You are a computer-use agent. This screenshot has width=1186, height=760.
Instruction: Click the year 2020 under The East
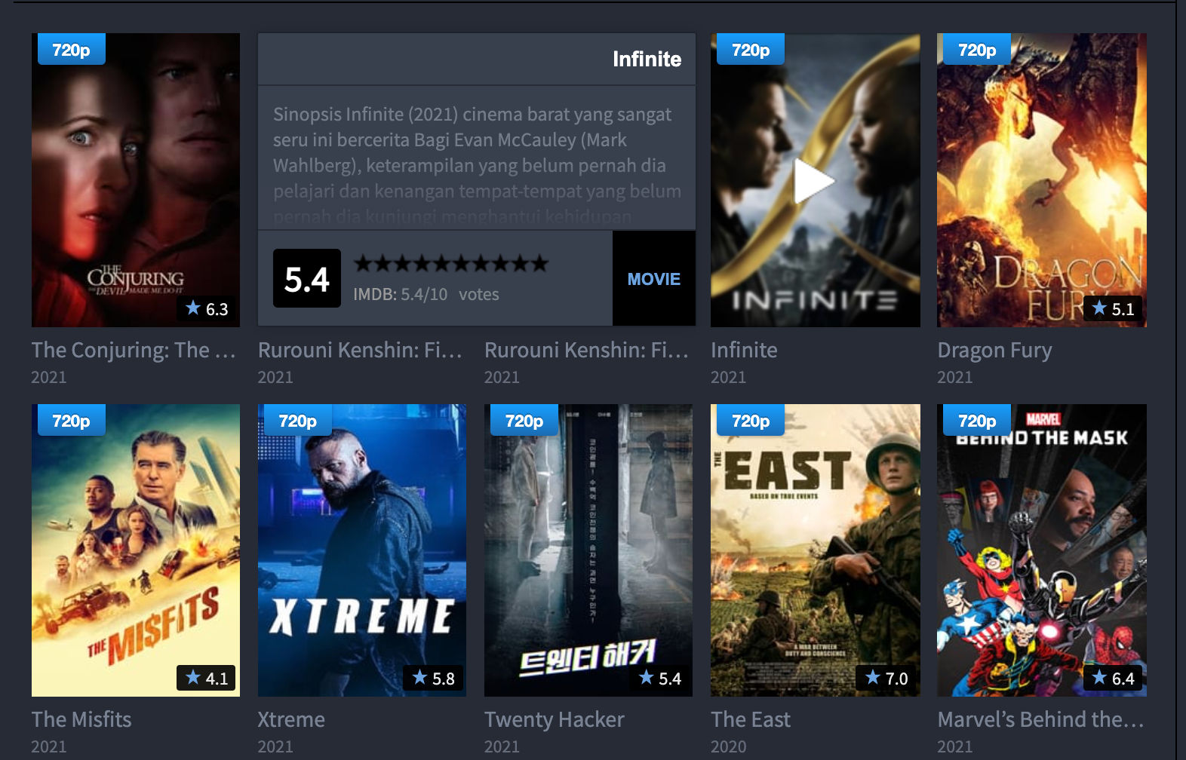click(x=728, y=746)
